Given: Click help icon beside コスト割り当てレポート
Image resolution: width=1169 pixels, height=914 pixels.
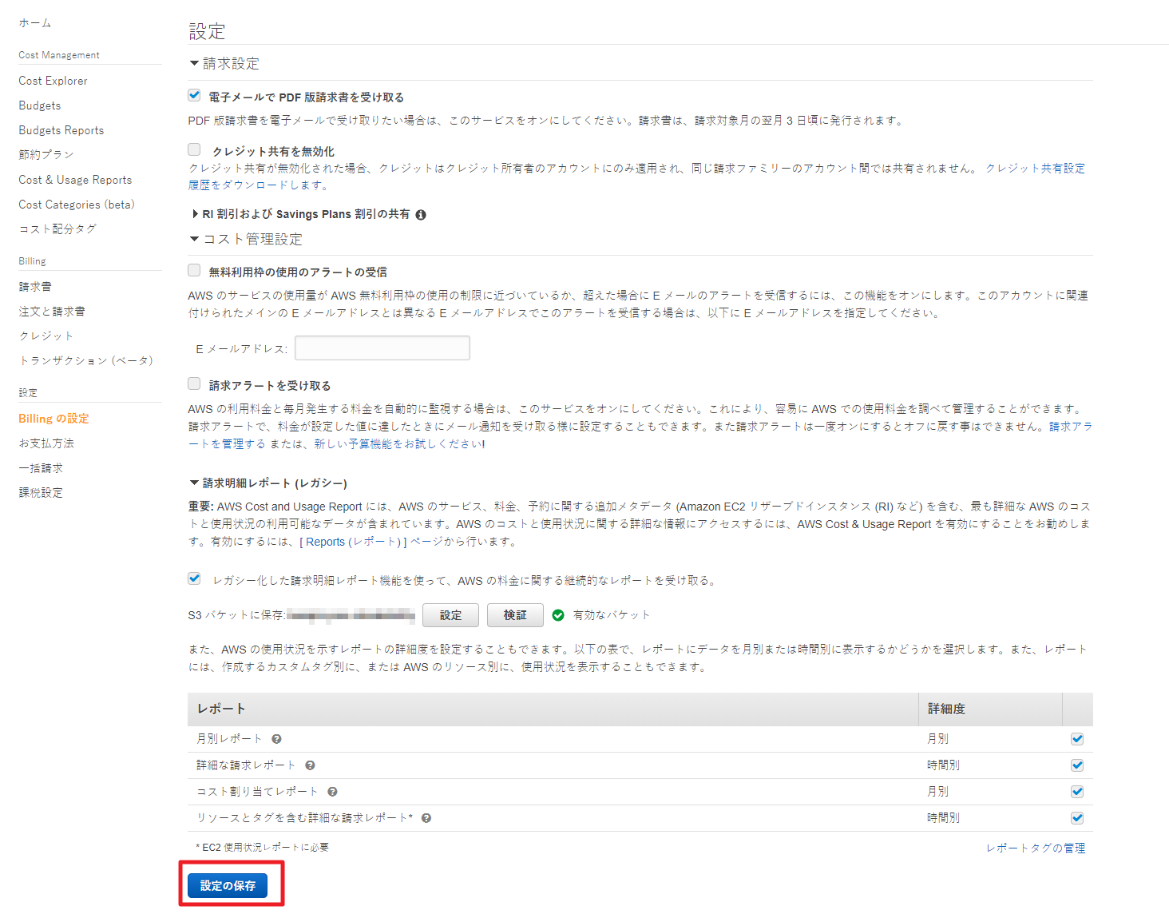Looking at the screenshot, I should click(x=332, y=792).
